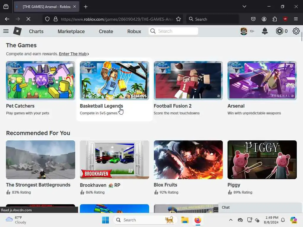Open Firefox Pocket save icon
The image size is (303, 227).
(x=253, y=19)
